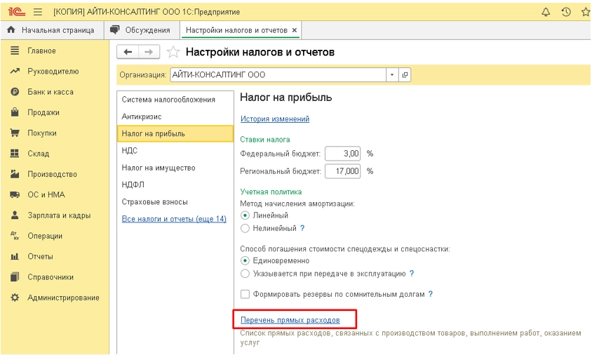The image size is (592, 360).
Task: Open the Все налоги и отчеты link
Action: click(174, 219)
